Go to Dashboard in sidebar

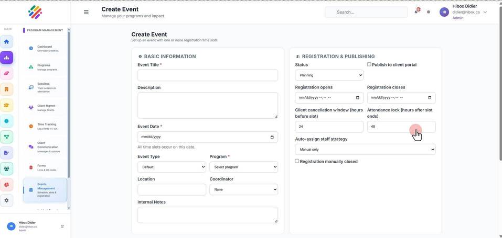point(45,48)
